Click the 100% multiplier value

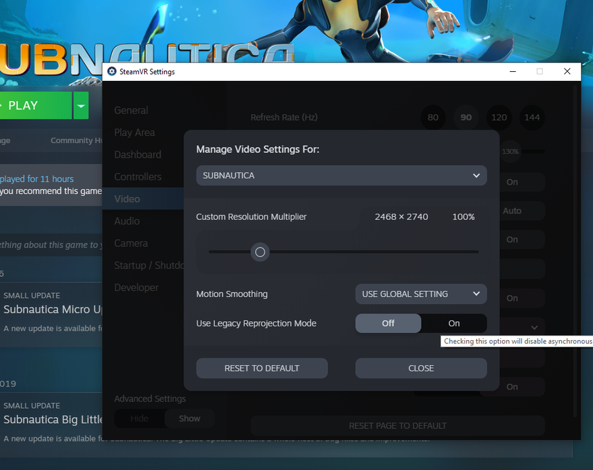(x=463, y=217)
